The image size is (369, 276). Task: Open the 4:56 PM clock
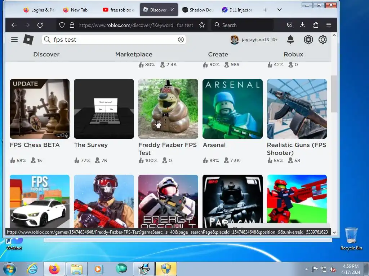coord(351,269)
